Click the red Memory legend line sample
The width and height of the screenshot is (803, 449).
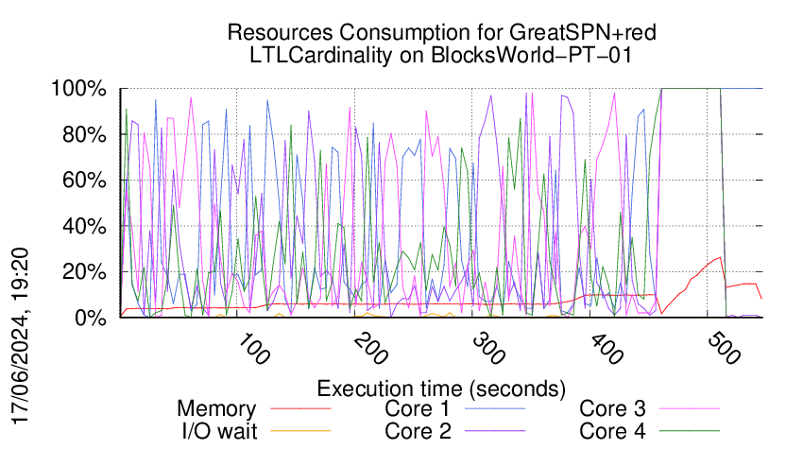(300, 408)
